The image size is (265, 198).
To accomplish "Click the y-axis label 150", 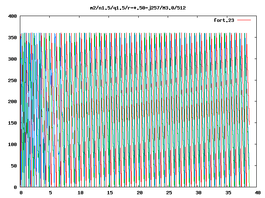I will 12,123.
